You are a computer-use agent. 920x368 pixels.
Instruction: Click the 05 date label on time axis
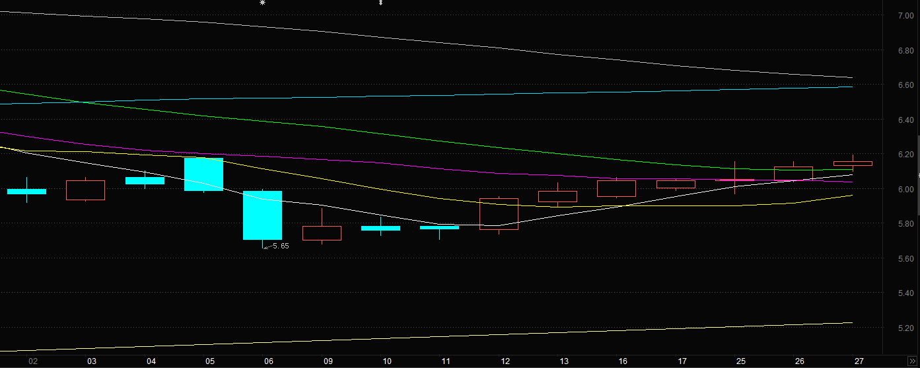(210, 361)
